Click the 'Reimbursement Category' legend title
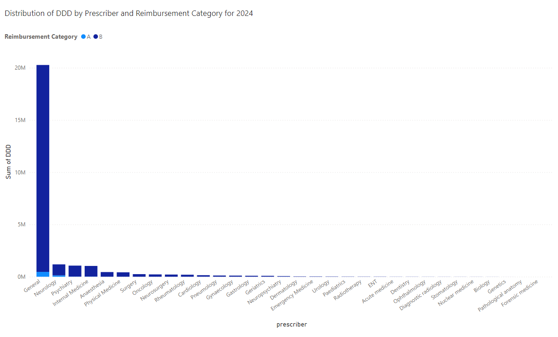Viewport: 558px width, 337px height. [41, 37]
